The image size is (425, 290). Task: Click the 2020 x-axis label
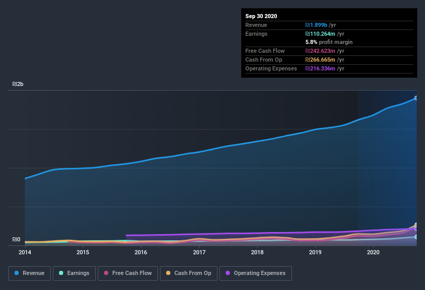tap(374, 253)
